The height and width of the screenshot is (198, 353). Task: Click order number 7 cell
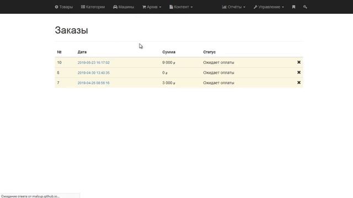coord(58,83)
